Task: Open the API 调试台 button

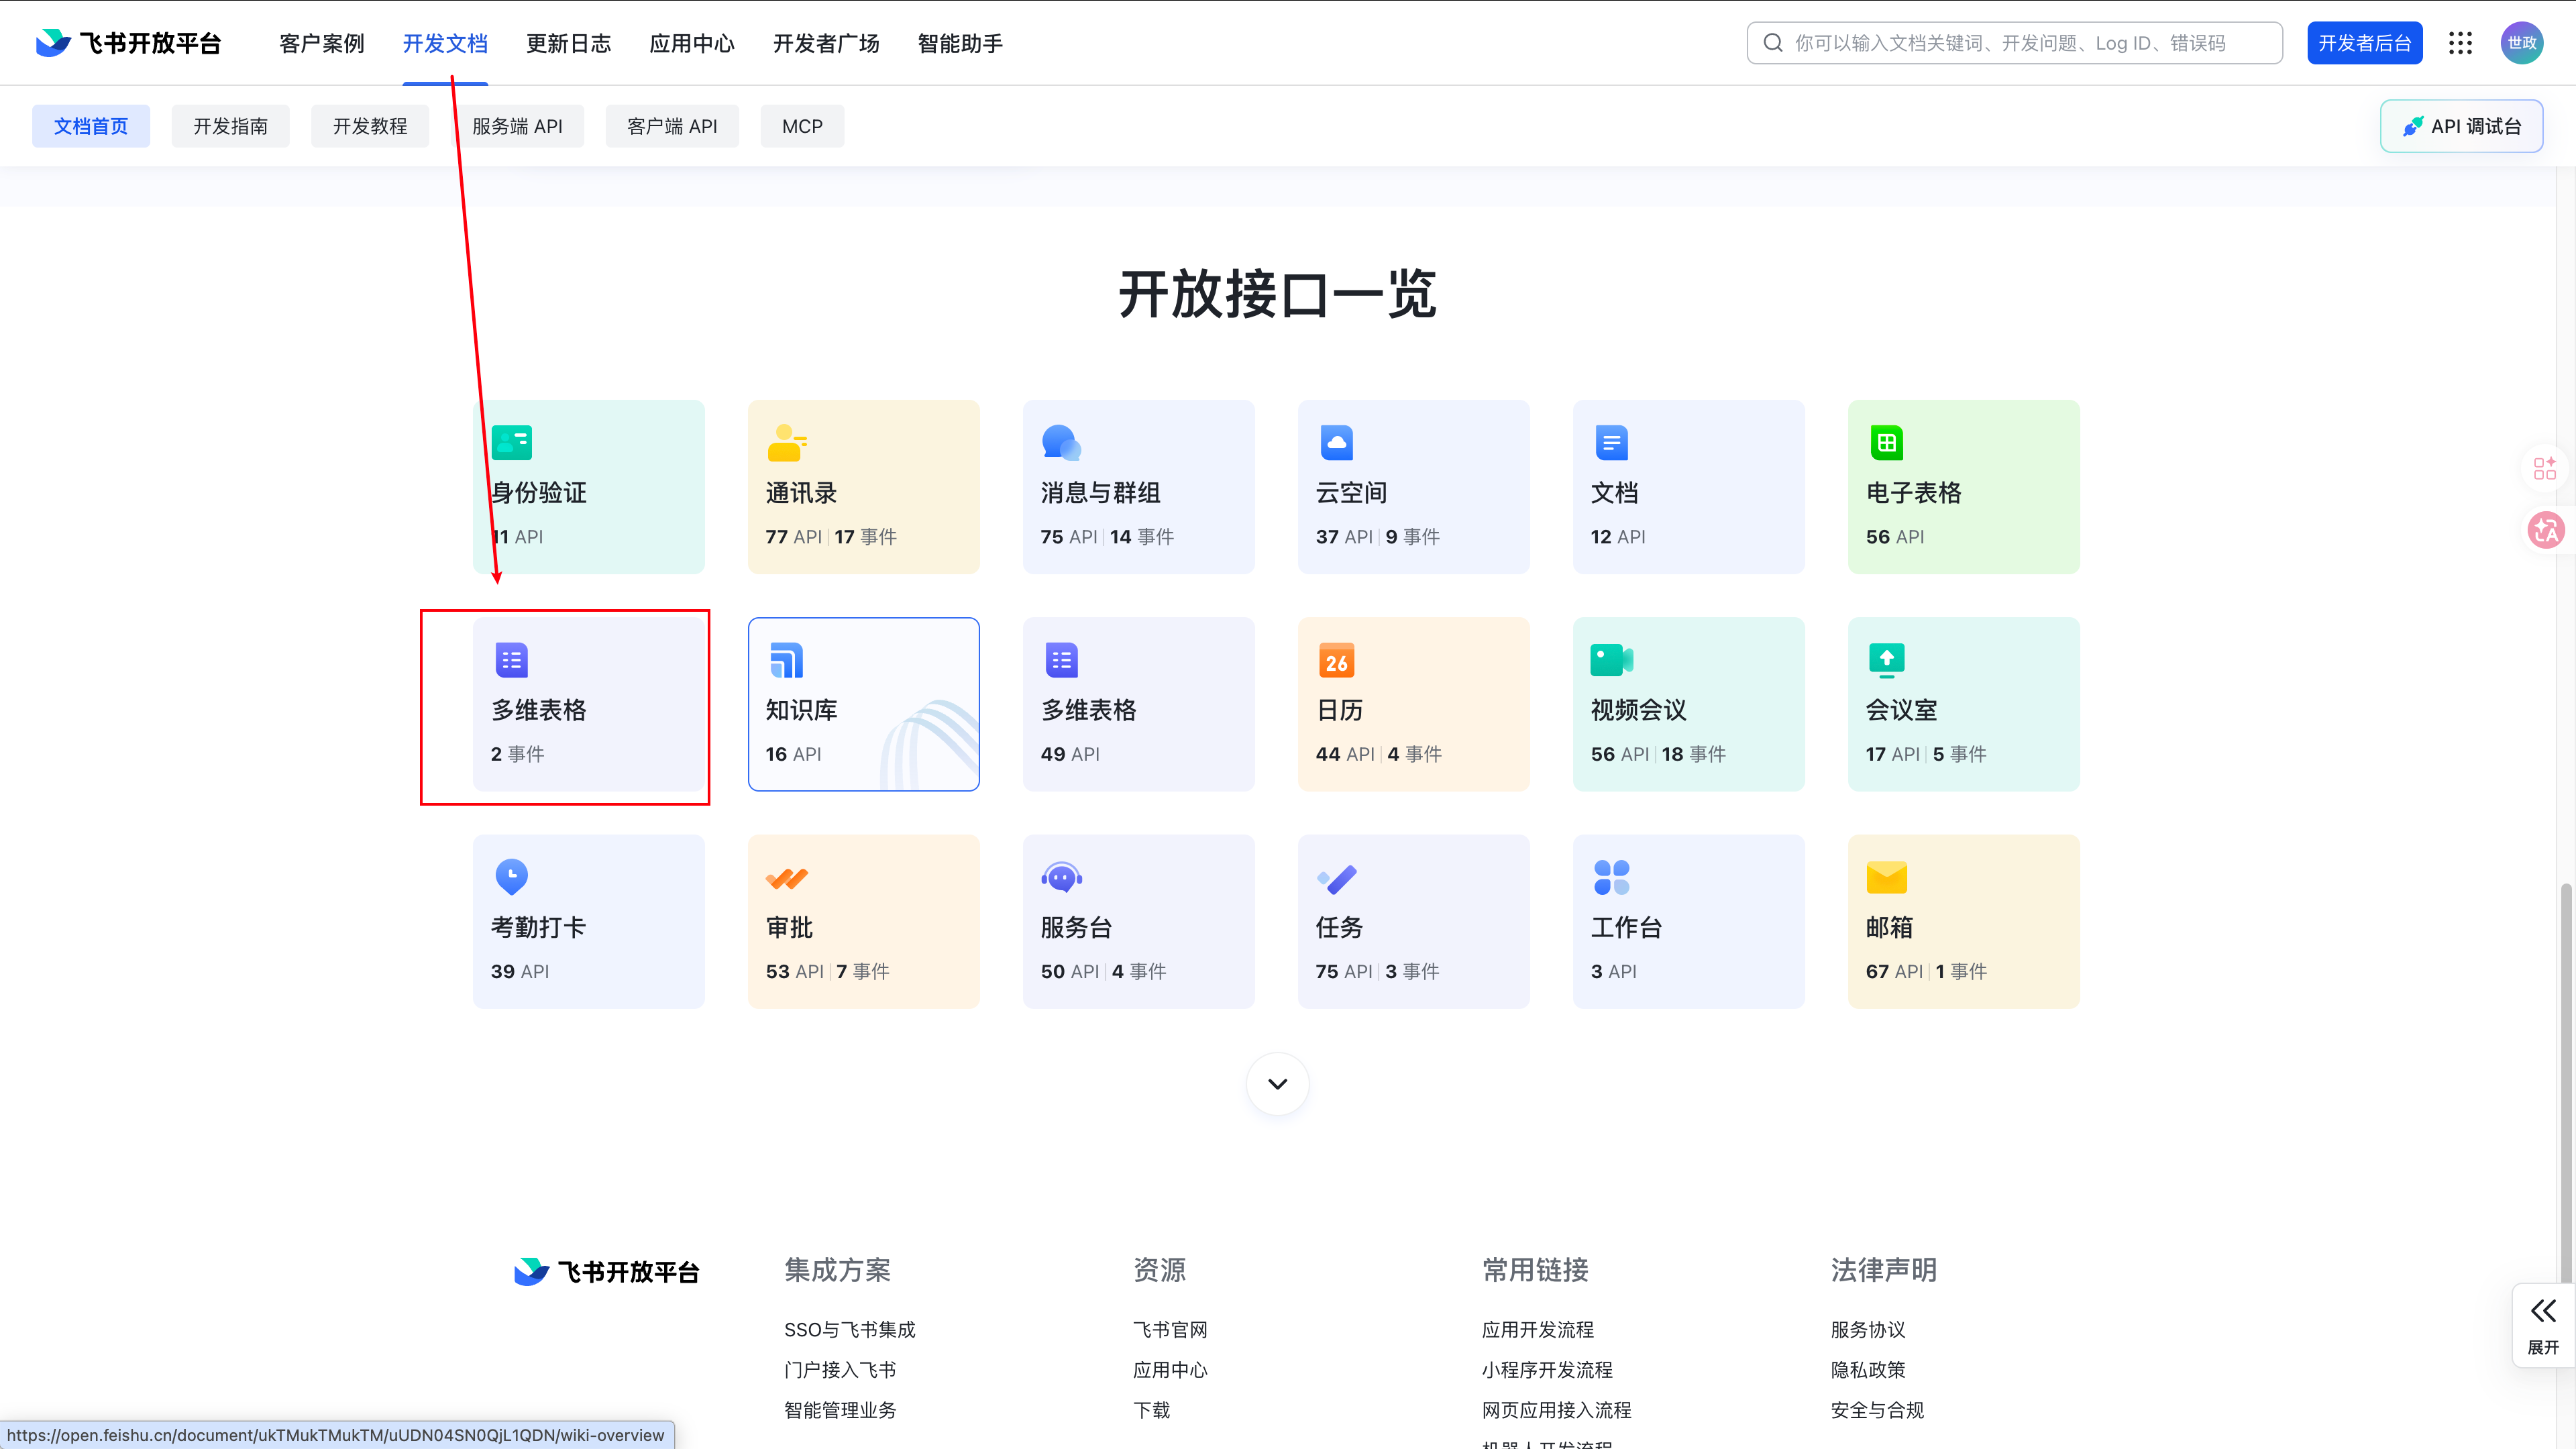Action: pos(2461,126)
